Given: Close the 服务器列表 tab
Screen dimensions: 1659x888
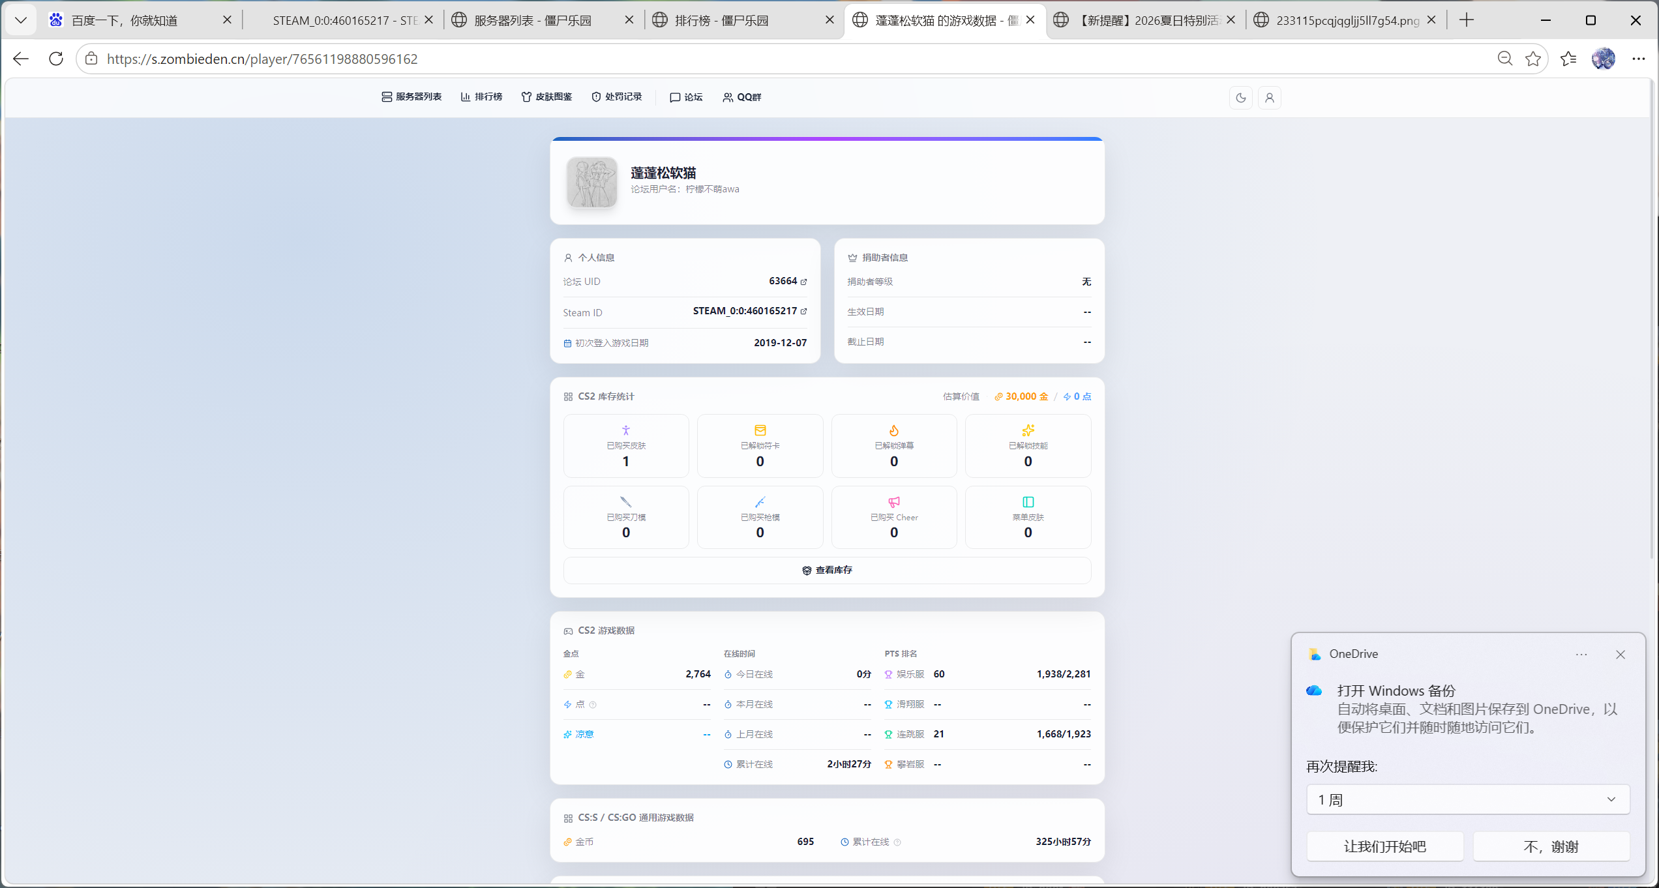Looking at the screenshot, I should tap(629, 20).
